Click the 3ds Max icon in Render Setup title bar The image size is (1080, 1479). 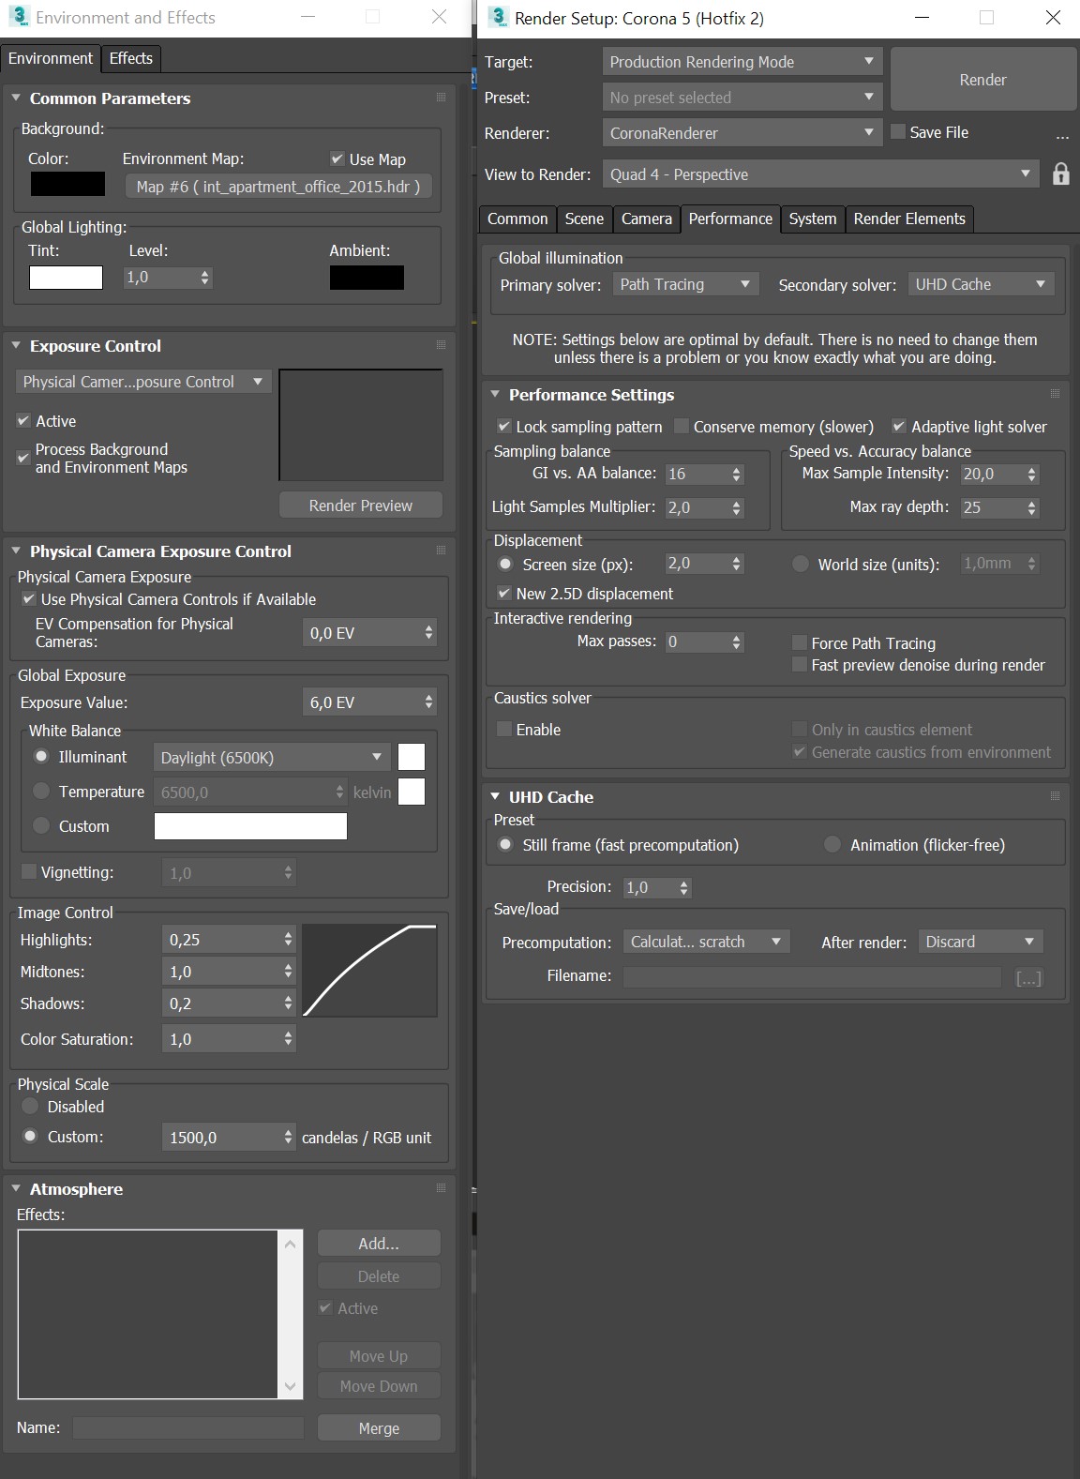coord(499,17)
